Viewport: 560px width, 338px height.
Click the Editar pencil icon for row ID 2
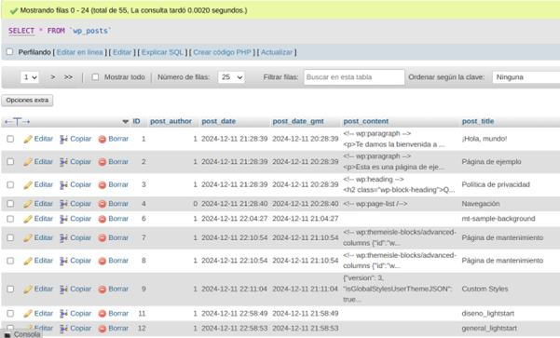(28, 162)
